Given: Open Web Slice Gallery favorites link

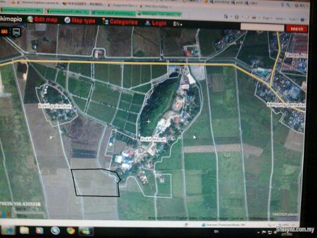Looking at the screenshot, I should (156, 6).
